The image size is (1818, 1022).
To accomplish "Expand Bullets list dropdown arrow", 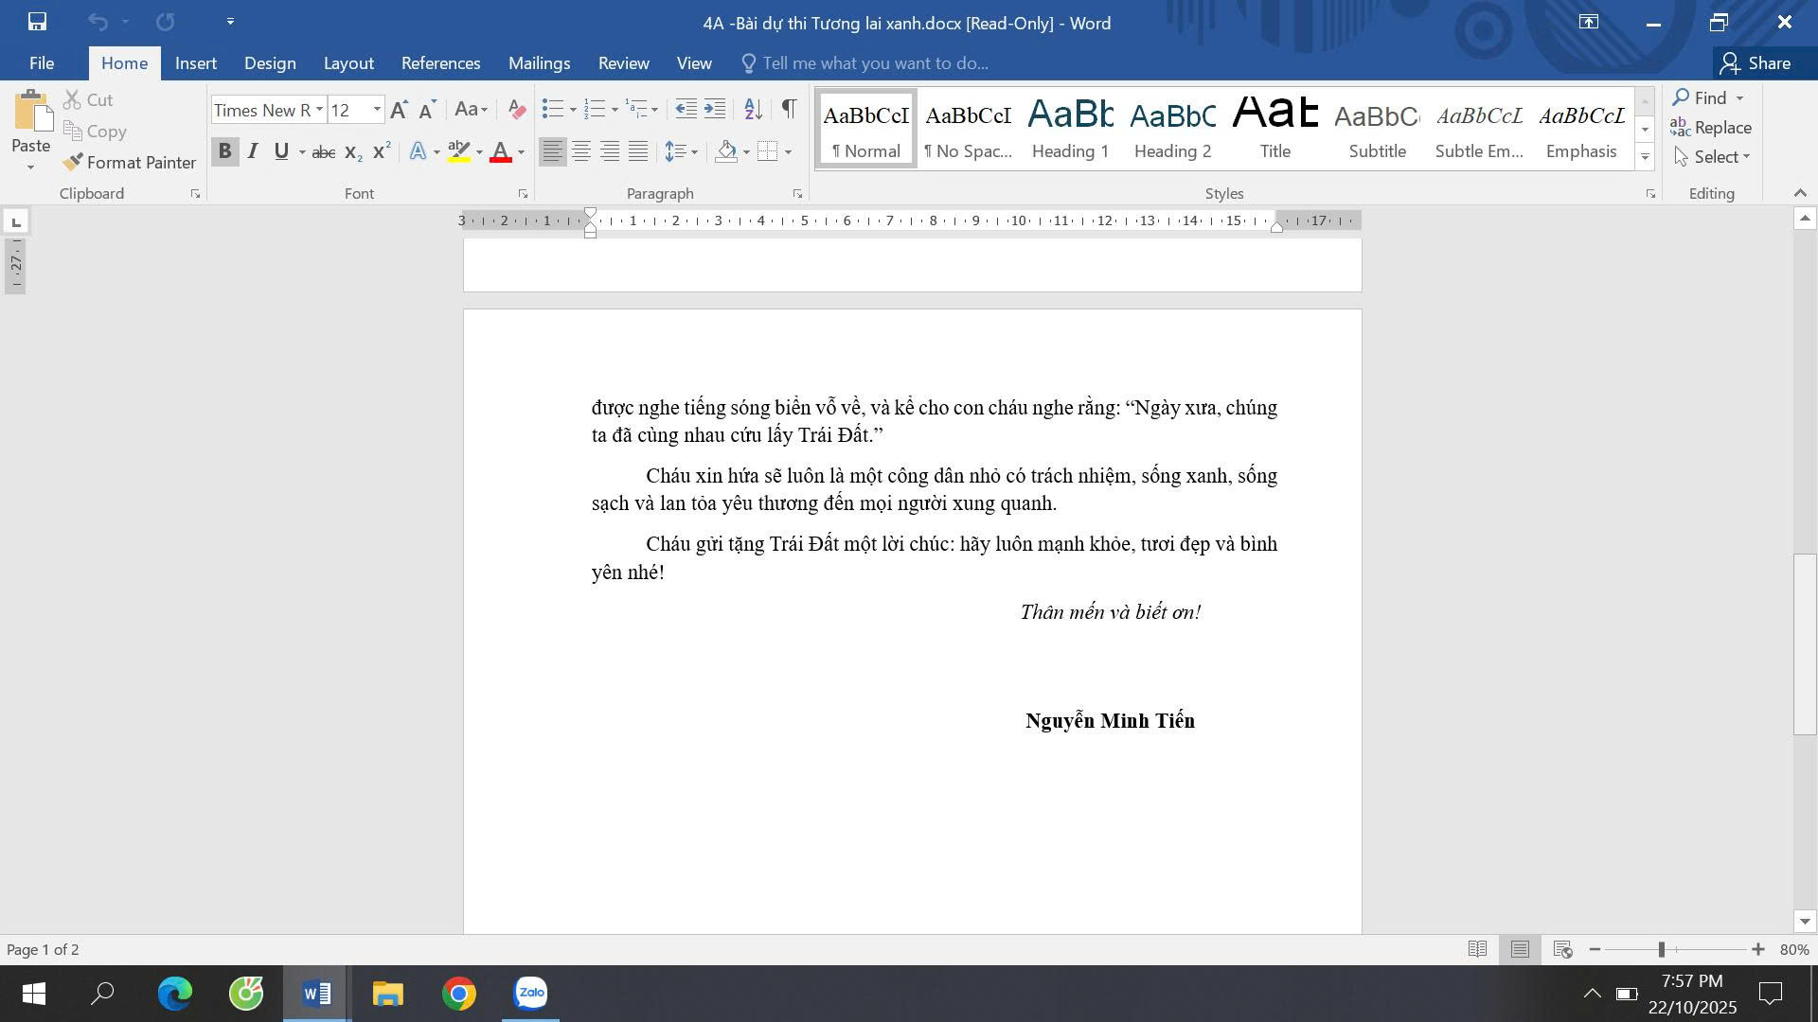I will coord(573,110).
